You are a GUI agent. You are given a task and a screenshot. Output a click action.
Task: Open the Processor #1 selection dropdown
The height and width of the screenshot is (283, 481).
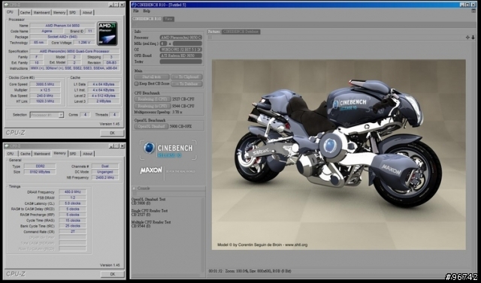[47, 115]
